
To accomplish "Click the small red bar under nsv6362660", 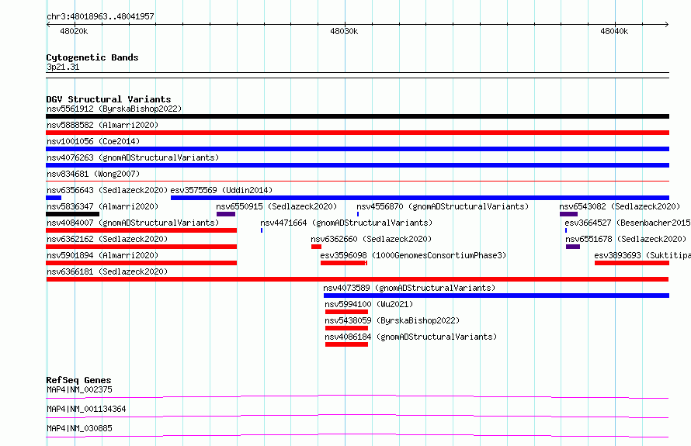I will [x=317, y=247].
